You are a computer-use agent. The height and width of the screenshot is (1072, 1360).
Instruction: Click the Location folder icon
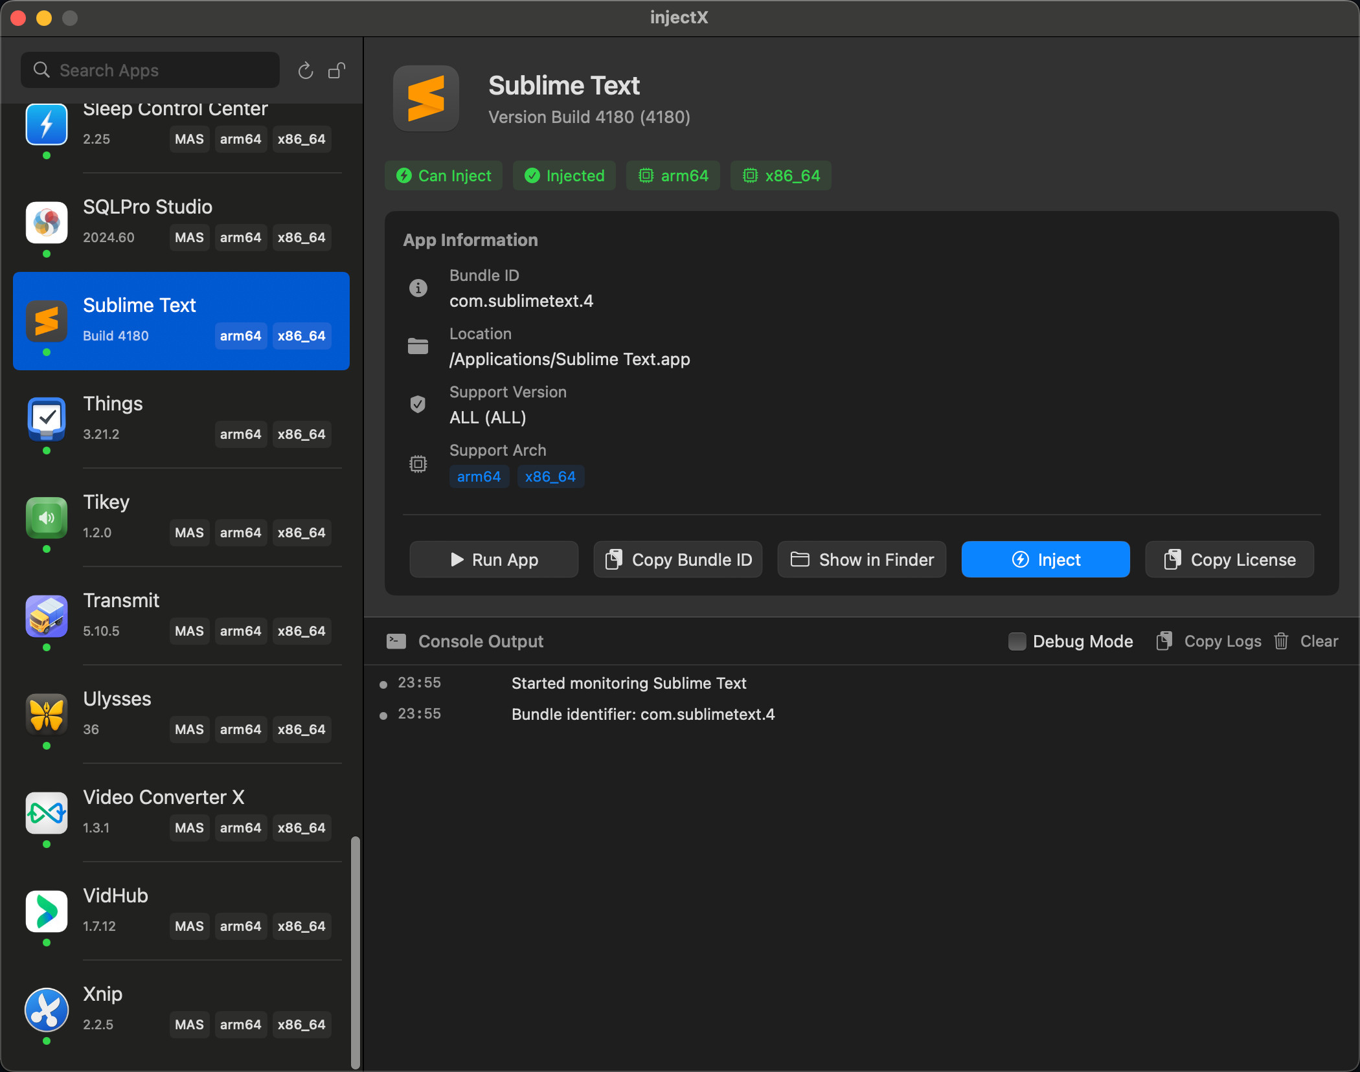[x=418, y=346]
